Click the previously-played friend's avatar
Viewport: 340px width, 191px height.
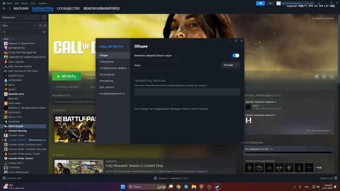pyautogui.click(x=248, y=120)
